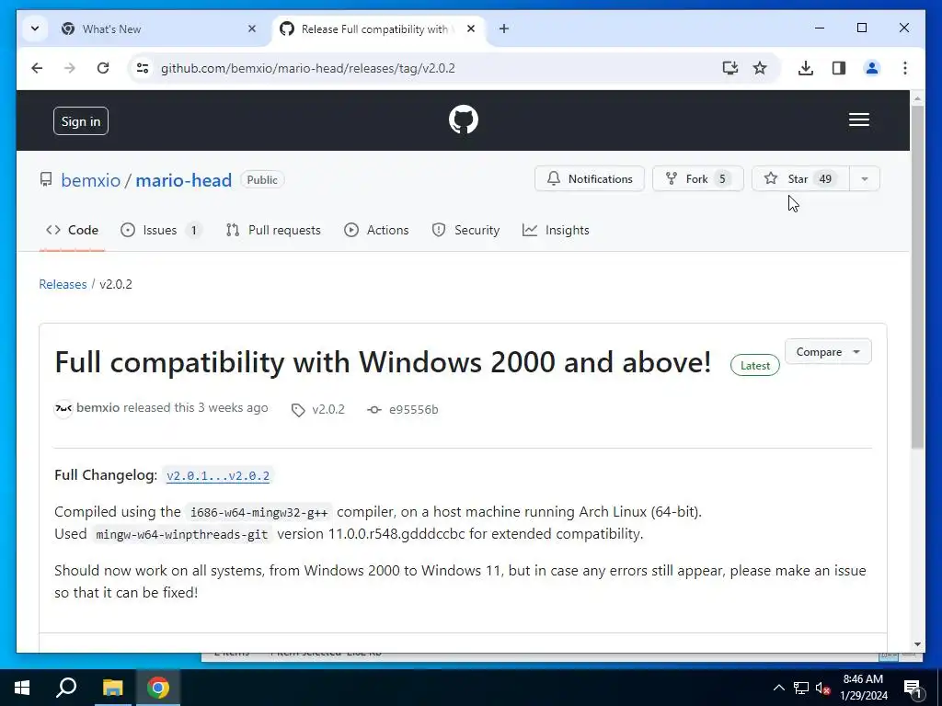
Task: Click the release title heading
Action: click(x=383, y=362)
